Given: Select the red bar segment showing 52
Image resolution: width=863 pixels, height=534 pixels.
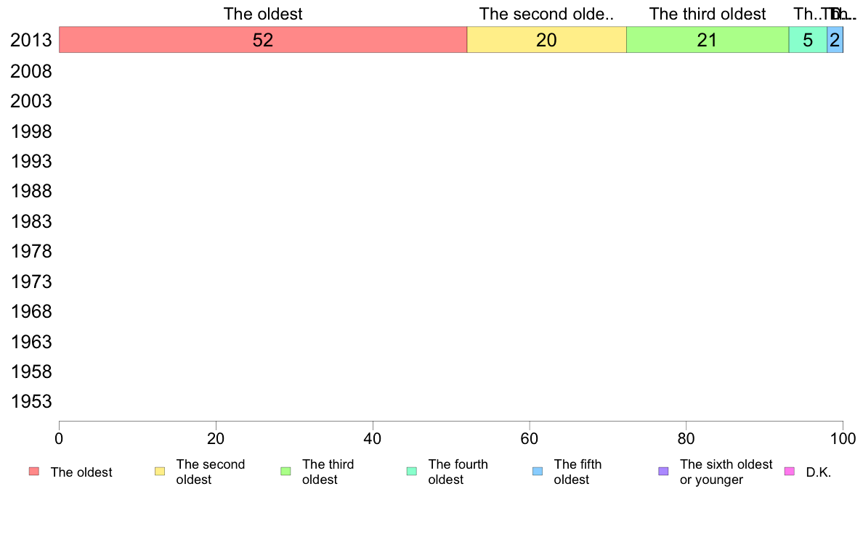Looking at the screenshot, I should [263, 40].
